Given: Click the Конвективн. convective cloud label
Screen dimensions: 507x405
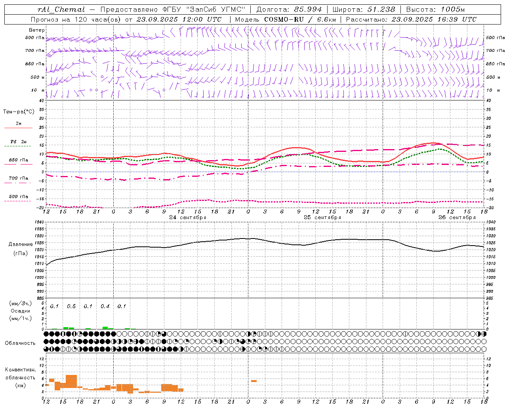Looking at the screenshot, I should tap(20, 370).
